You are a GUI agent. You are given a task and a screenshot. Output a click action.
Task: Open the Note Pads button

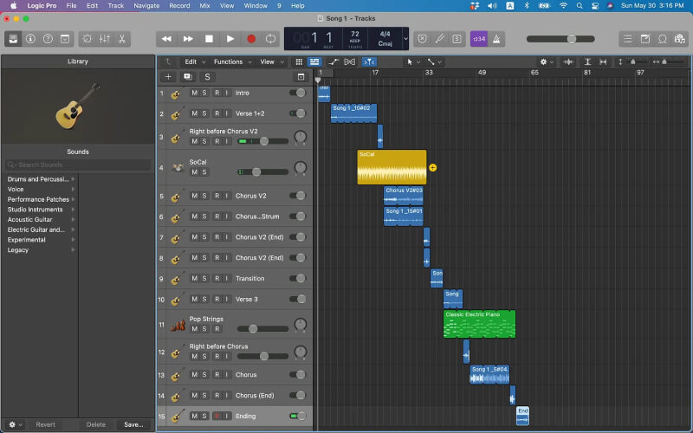645,39
